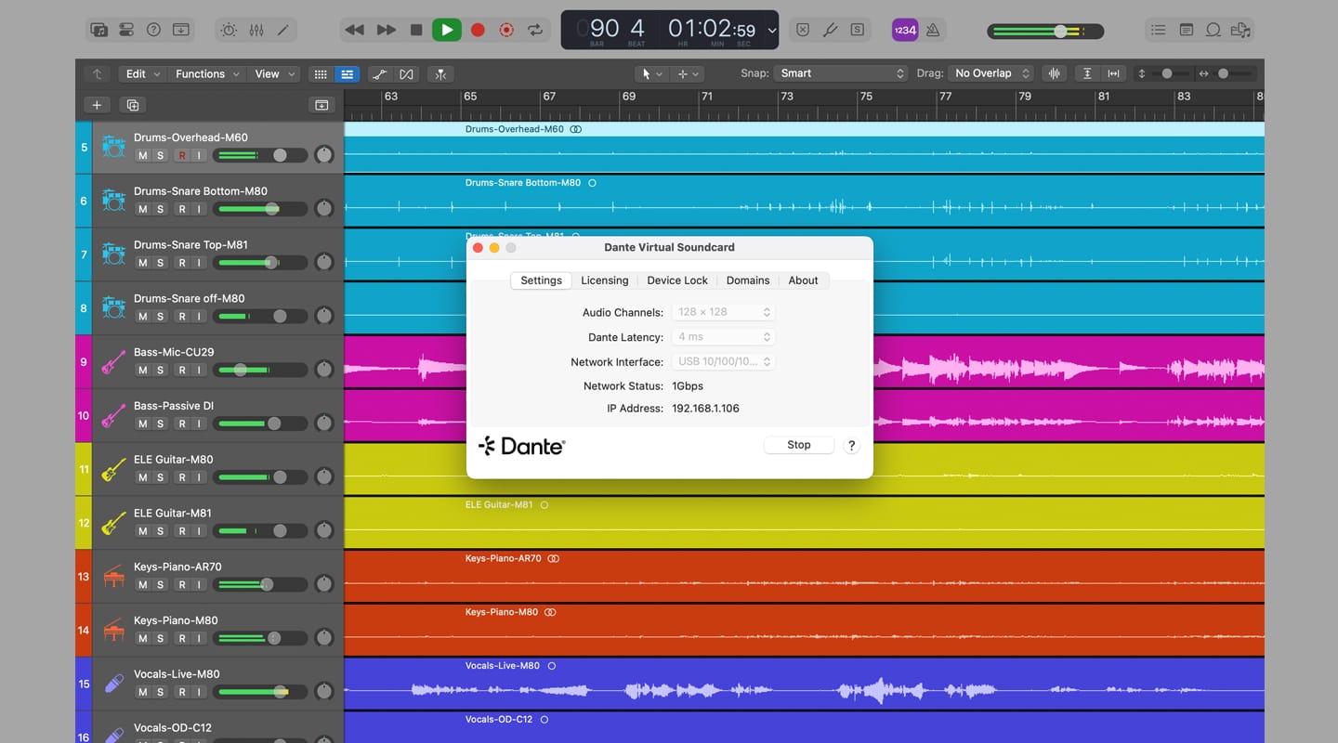1338x743 pixels.
Task: Click the Fast Forward transport button
Action: click(x=386, y=30)
